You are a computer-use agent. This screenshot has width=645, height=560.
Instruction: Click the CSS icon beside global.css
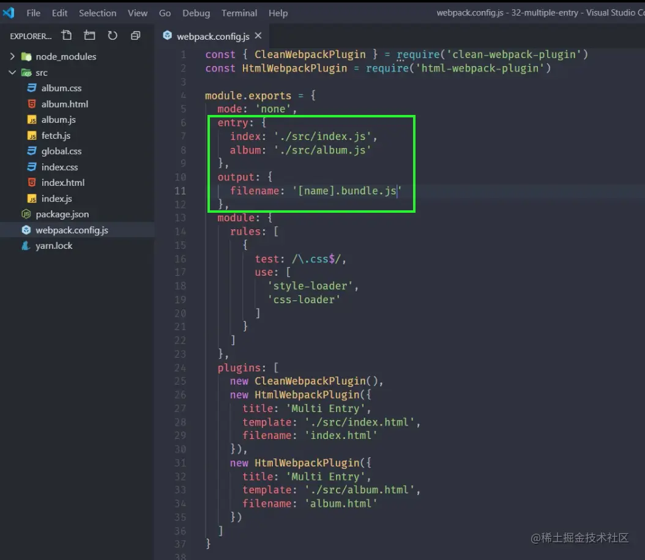point(32,151)
